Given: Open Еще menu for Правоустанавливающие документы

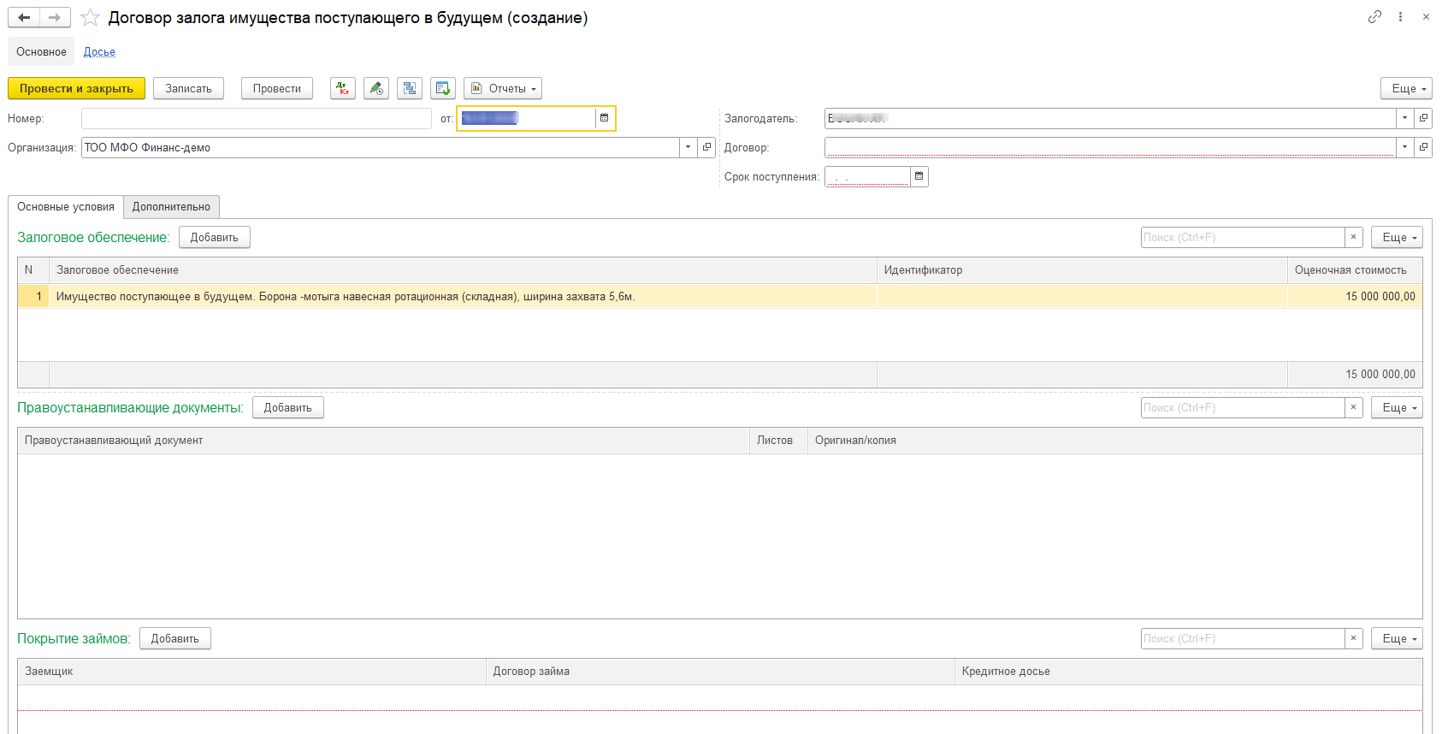Looking at the screenshot, I should [1397, 407].
